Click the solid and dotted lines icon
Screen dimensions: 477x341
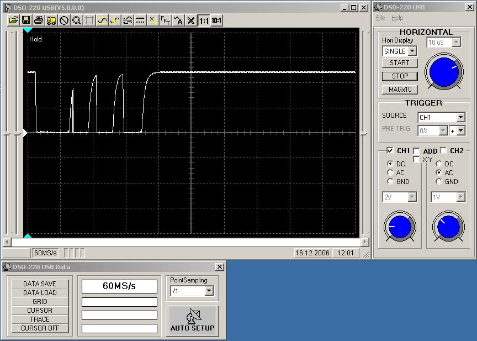140,20
